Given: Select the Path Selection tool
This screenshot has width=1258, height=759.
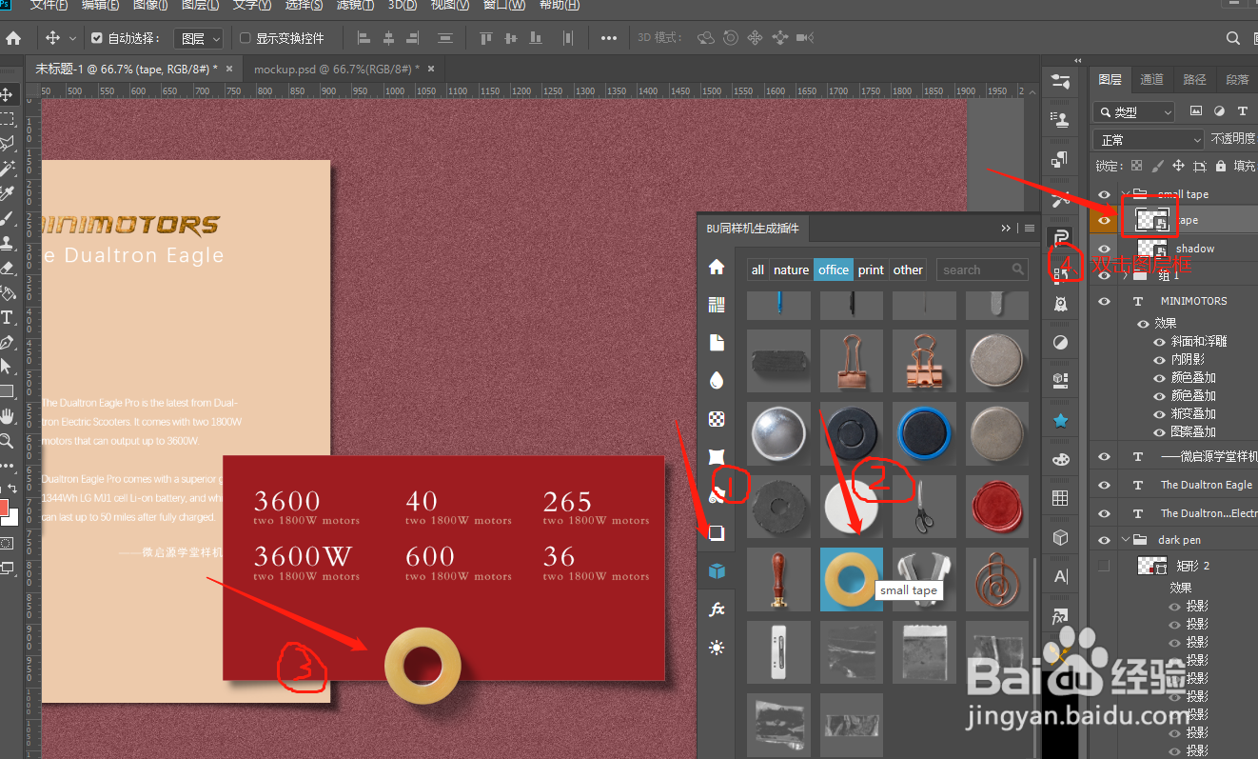Looking at the screenshot, I should (8, 367).
